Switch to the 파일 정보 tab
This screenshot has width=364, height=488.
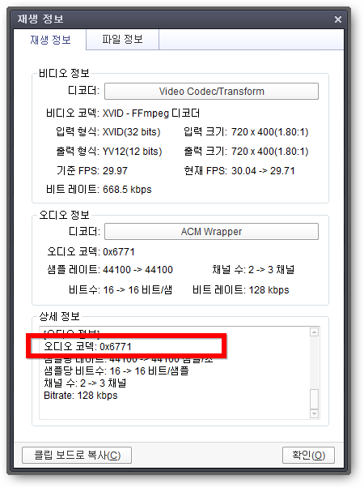tap(122, 40)
